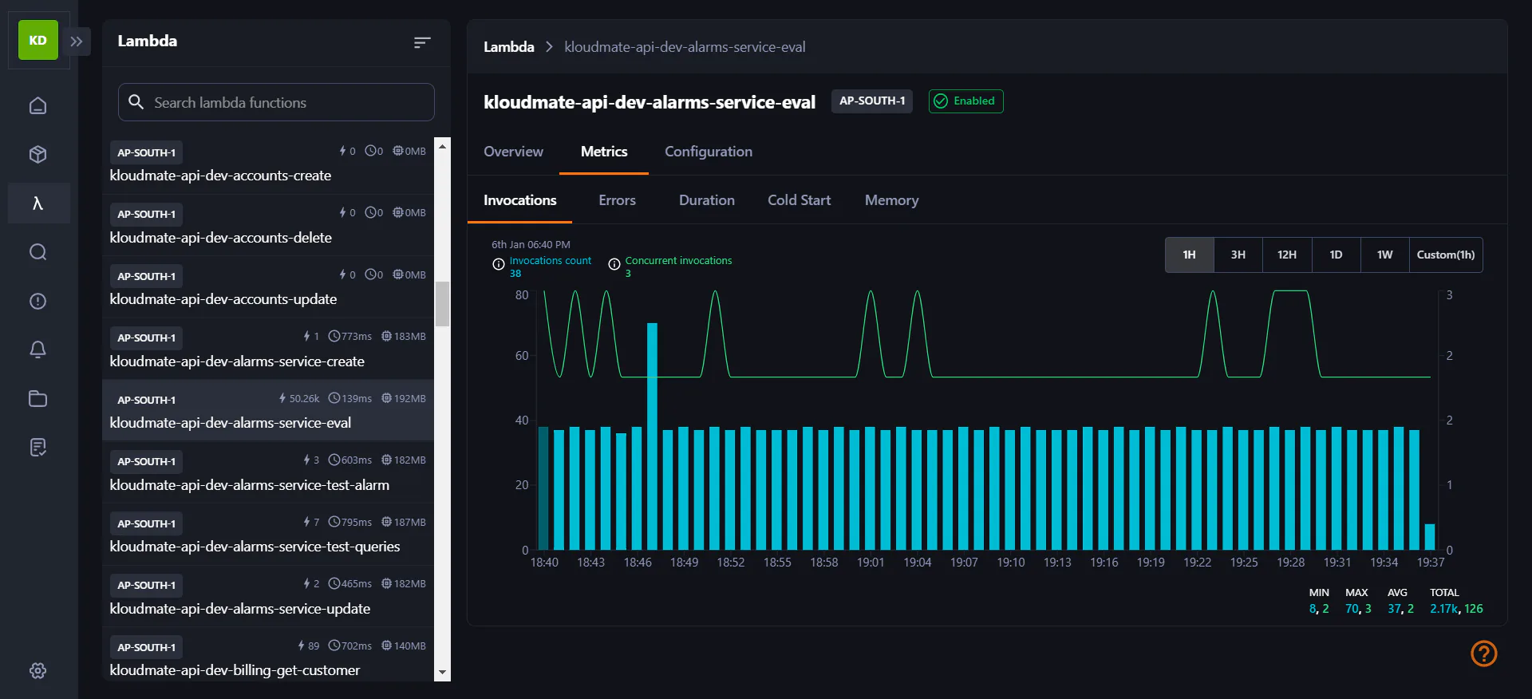Open the filter/sort icon beside Lambda title
1532x699 pixels.
[x=422, y=41]
